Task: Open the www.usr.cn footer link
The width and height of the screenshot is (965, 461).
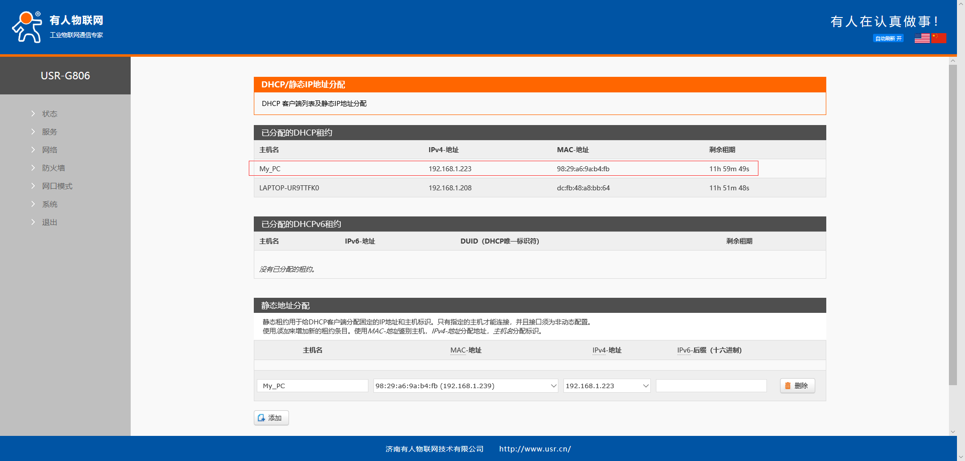Action: (535, 449)
